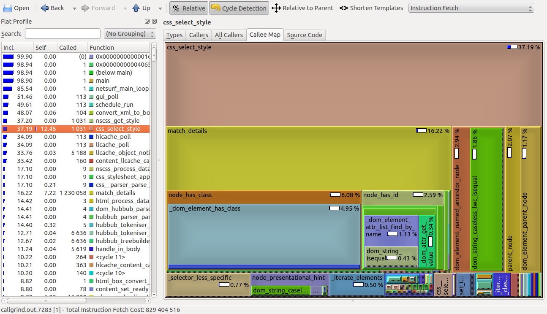Select the content_set_ready row
The image size is (547, 314).
click(x=76, y=289)
